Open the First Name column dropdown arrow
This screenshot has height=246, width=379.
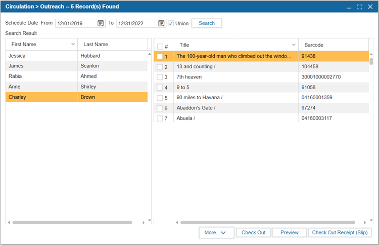[73, 44]
